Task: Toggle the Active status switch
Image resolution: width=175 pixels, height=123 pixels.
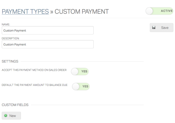Action: coord(159,11)
